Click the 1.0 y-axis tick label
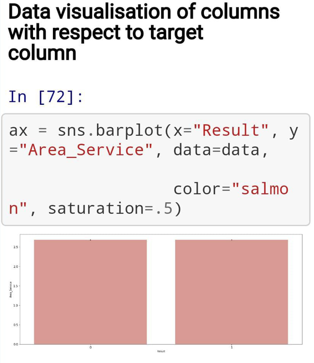This screenshot has height=363, width=314. pyautogui.click(x=15, y=306)
